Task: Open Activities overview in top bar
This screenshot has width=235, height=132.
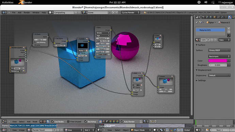Action: pos(7,2)
